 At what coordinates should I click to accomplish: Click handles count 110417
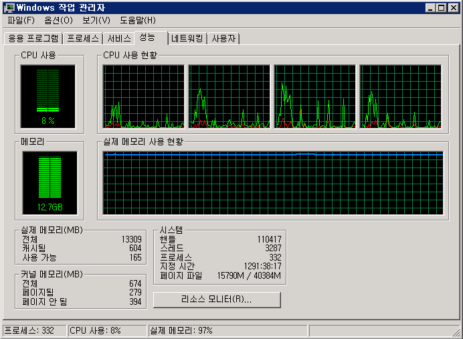click(269, 239)
